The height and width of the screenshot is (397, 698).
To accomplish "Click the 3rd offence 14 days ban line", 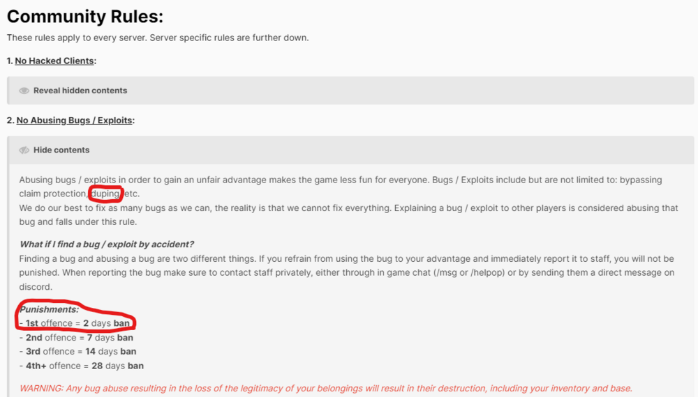I will 77,352.
